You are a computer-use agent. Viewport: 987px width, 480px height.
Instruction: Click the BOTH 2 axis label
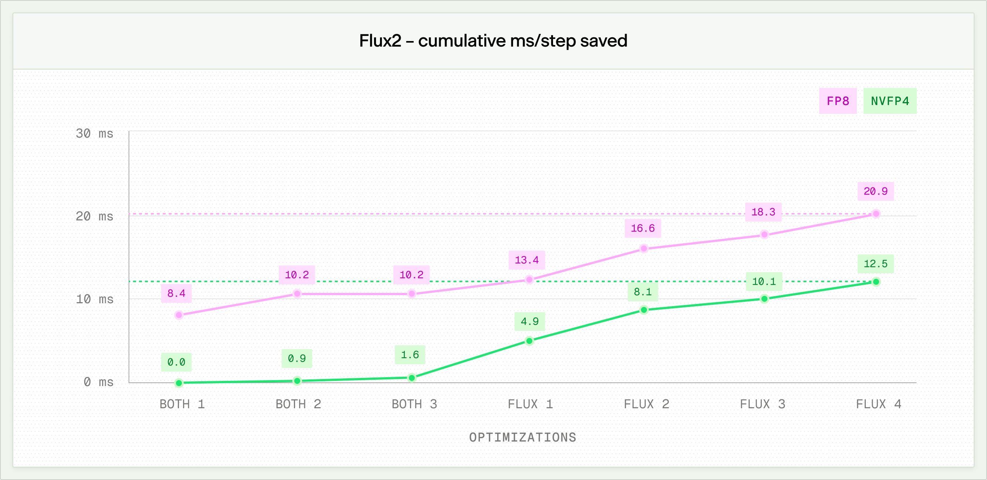(298, 404)
